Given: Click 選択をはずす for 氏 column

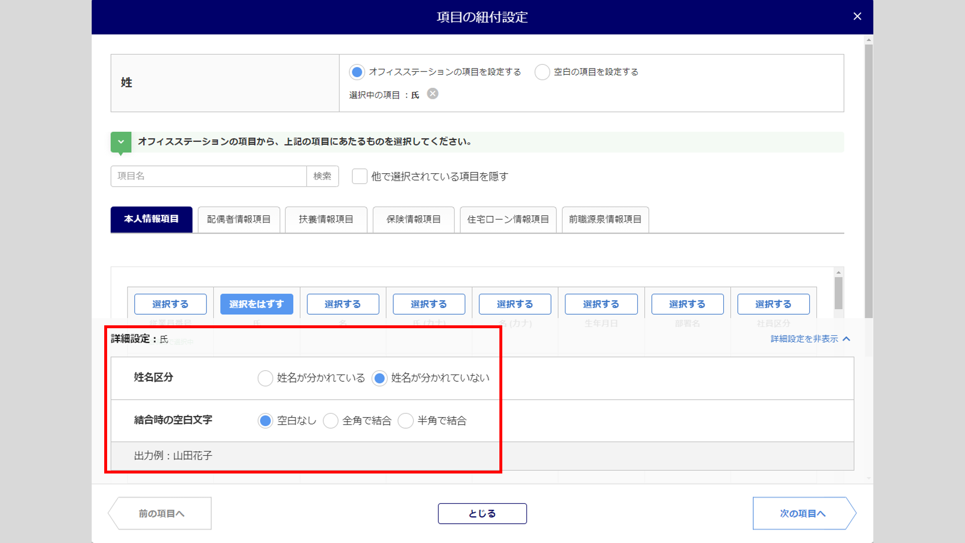Looking at the screenshot, I should coord(257,304).
